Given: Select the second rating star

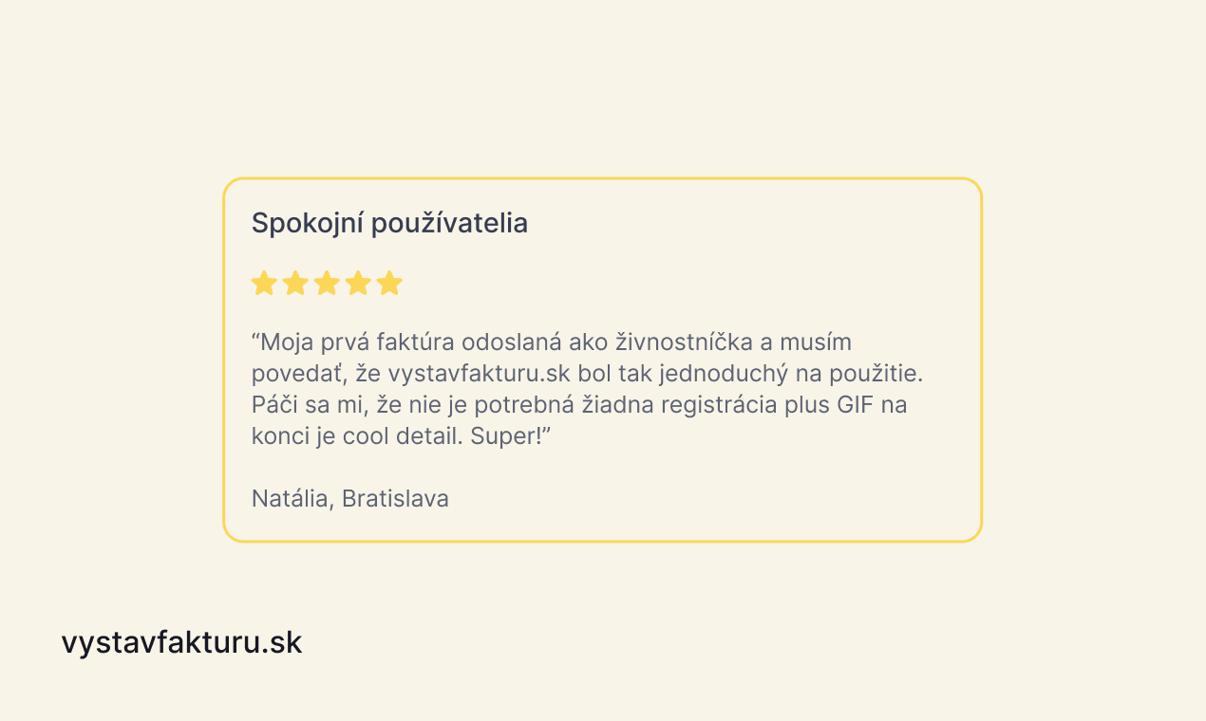Looking at the screenshot, I should click(295, 283).
